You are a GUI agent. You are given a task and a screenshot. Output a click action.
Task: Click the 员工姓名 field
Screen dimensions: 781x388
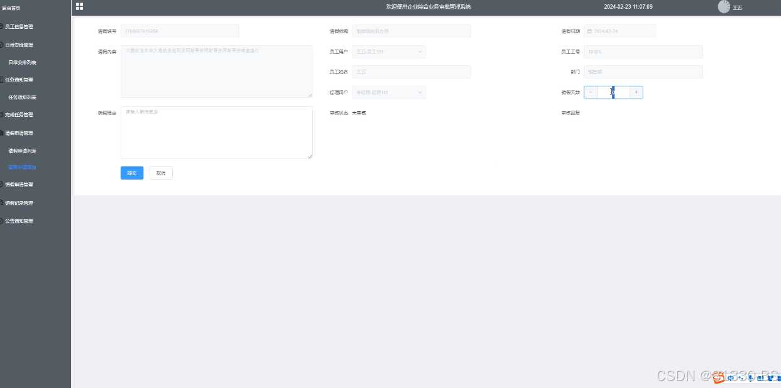coord(412,72)
